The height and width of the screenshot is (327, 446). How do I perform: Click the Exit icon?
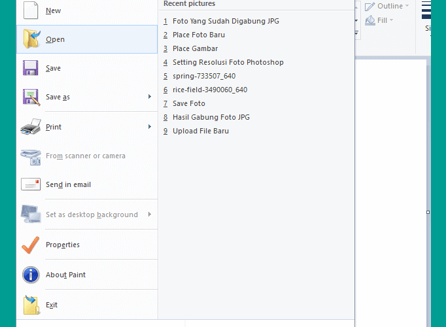tap(31, 305)
